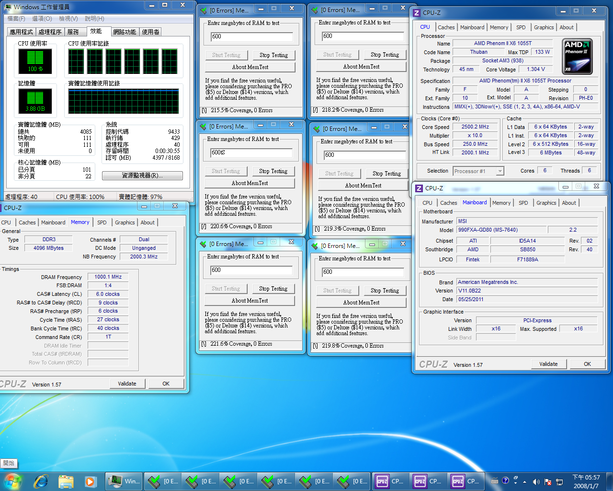Click the Action Center flag tray icon
This screenshot has height=491, width=613.
547,481
